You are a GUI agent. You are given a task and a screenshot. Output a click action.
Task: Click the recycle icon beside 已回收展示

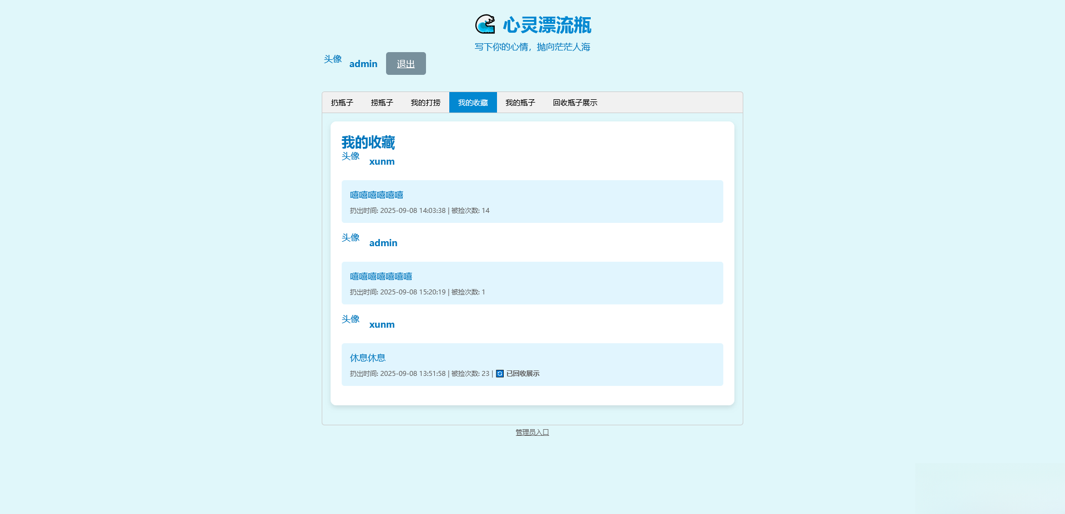tap(498, 374)
